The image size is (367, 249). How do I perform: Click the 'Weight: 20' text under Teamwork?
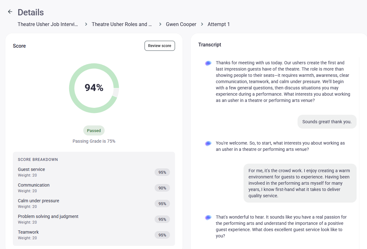coord(27,238)
